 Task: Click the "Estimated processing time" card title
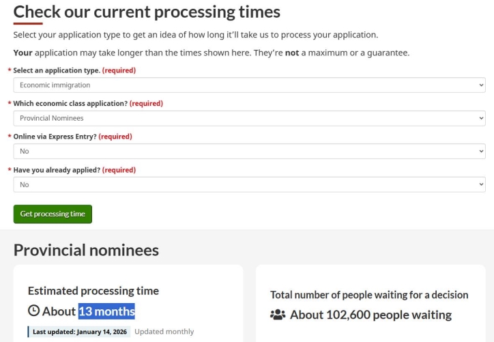(93, 291)
